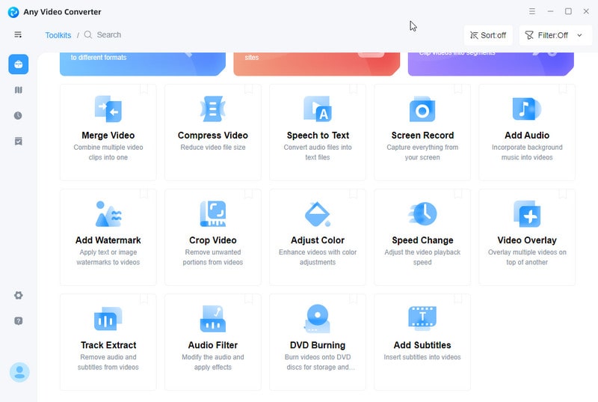Open the completed tasks sidebar icon
The height and width of the screenshot is (402, 598).
[18, 141]
